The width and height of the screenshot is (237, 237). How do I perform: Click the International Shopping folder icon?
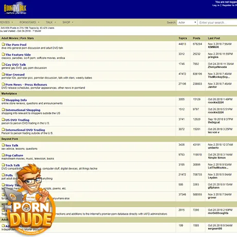click(x=3, y=110)
